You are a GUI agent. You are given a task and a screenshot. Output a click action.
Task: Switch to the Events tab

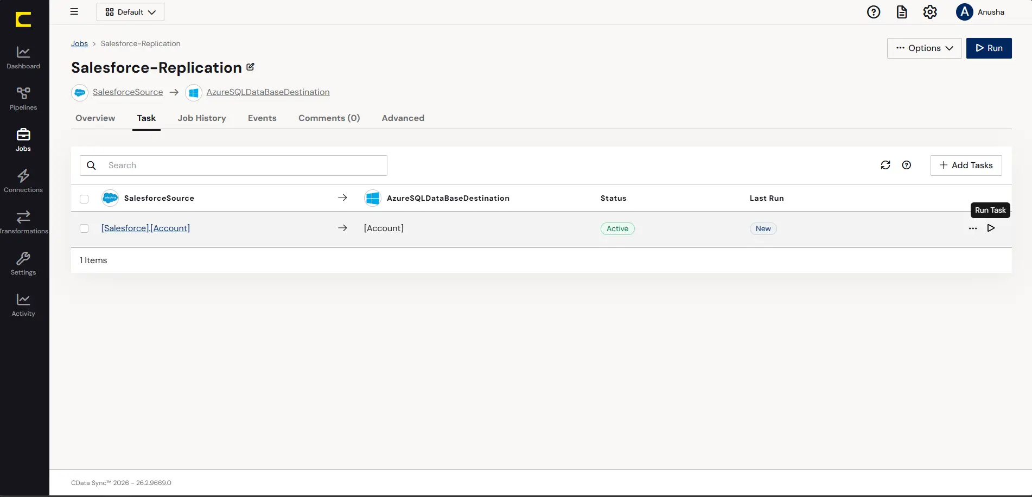pos(262,118)
